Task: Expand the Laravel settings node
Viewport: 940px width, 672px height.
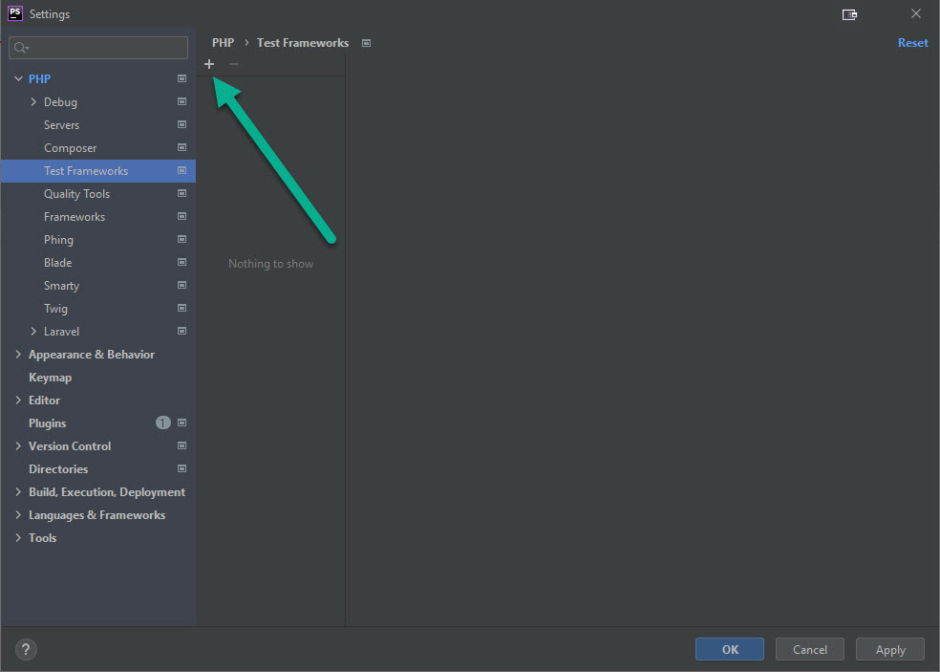Action: click(x=34, y=332)
